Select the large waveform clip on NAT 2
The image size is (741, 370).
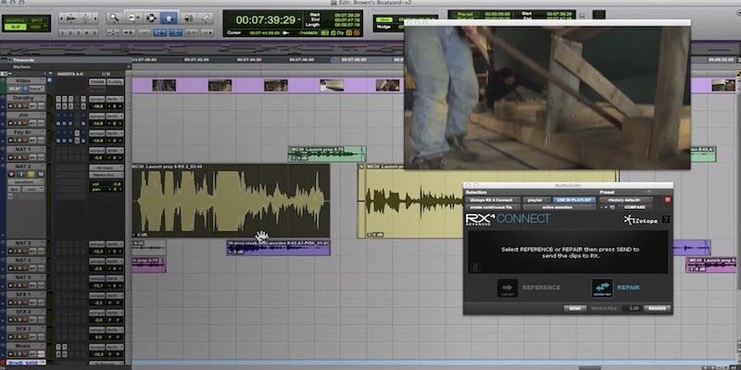click(231, 200)
